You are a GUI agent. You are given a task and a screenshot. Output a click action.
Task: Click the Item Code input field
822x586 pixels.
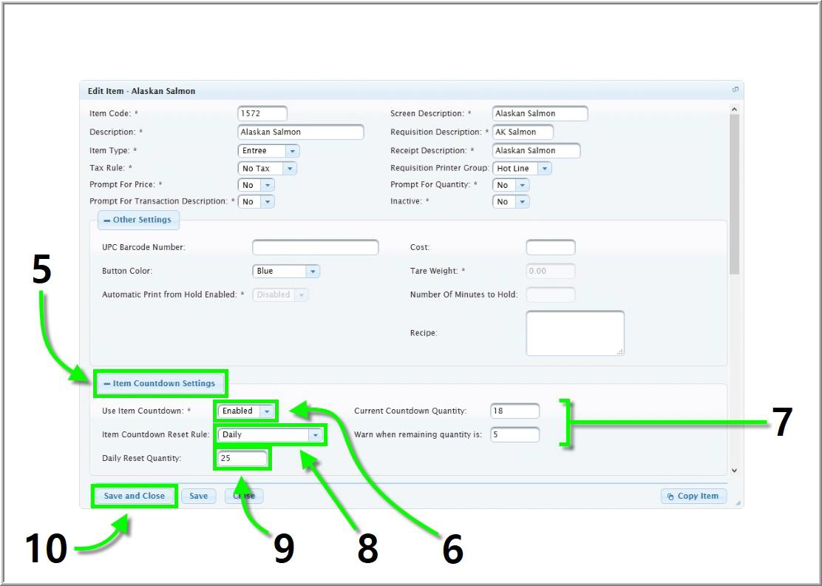(262, 114)
